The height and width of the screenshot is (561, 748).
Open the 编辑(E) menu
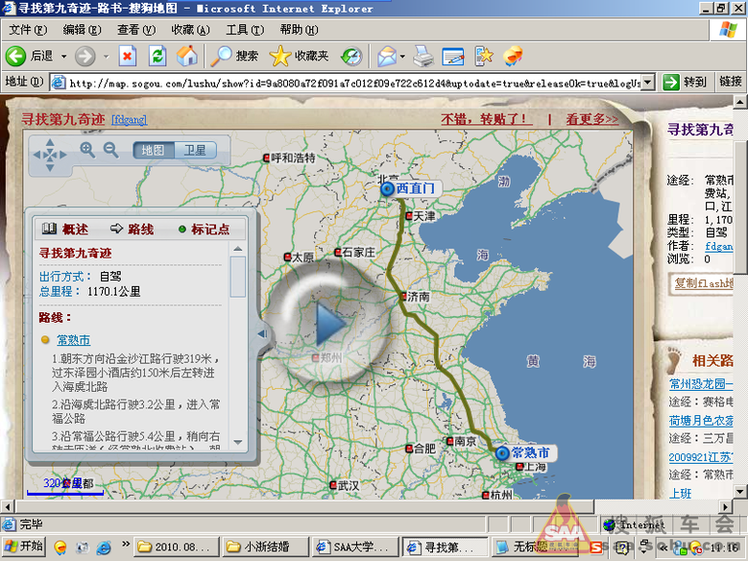pyautogui.click(x=82, y=30)
